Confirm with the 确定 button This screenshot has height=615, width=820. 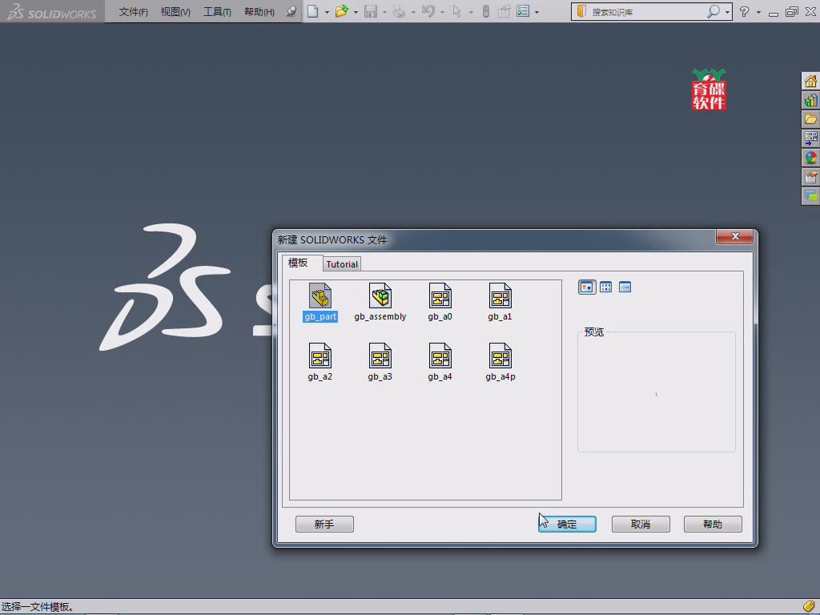coord(567,524)
